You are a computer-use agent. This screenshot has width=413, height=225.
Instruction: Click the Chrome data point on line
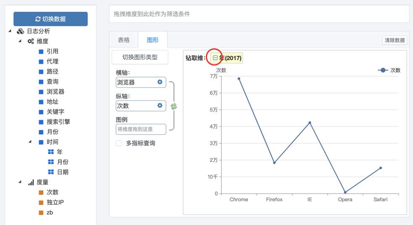click(239, 78)
